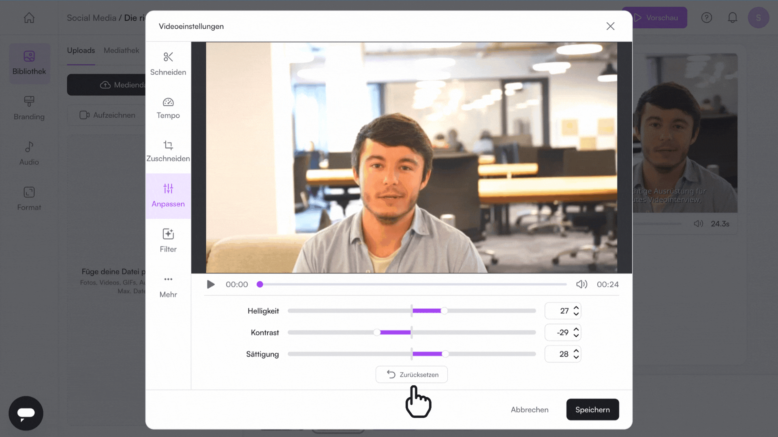The image size is (778, 437).
Task: Open the user profile avatar S
Action: tap(759, 18)
